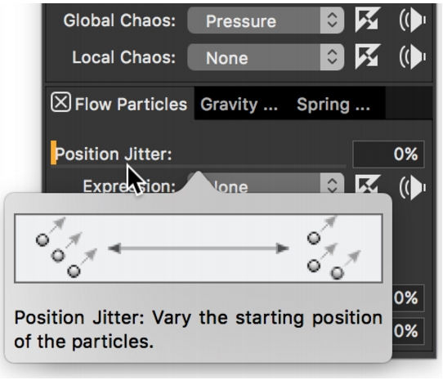This screenshot has height=380, width=443.
Task: Switch to the Gravity tab
Action: (239, 105)
